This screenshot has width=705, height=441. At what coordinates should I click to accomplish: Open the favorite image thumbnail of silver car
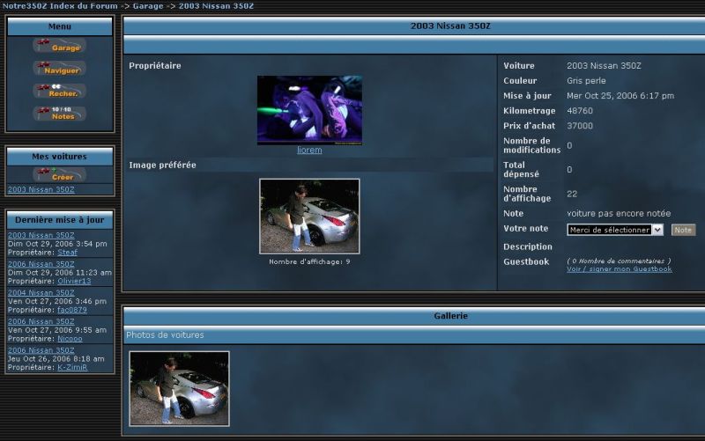[x=309, y=217]
